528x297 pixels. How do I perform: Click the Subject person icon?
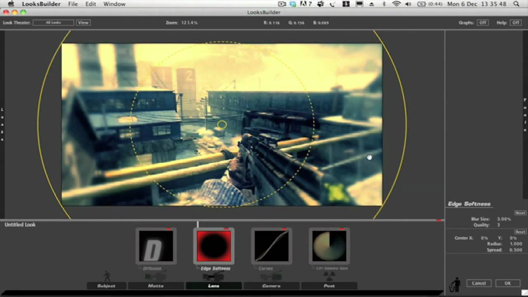click(107, 276)
